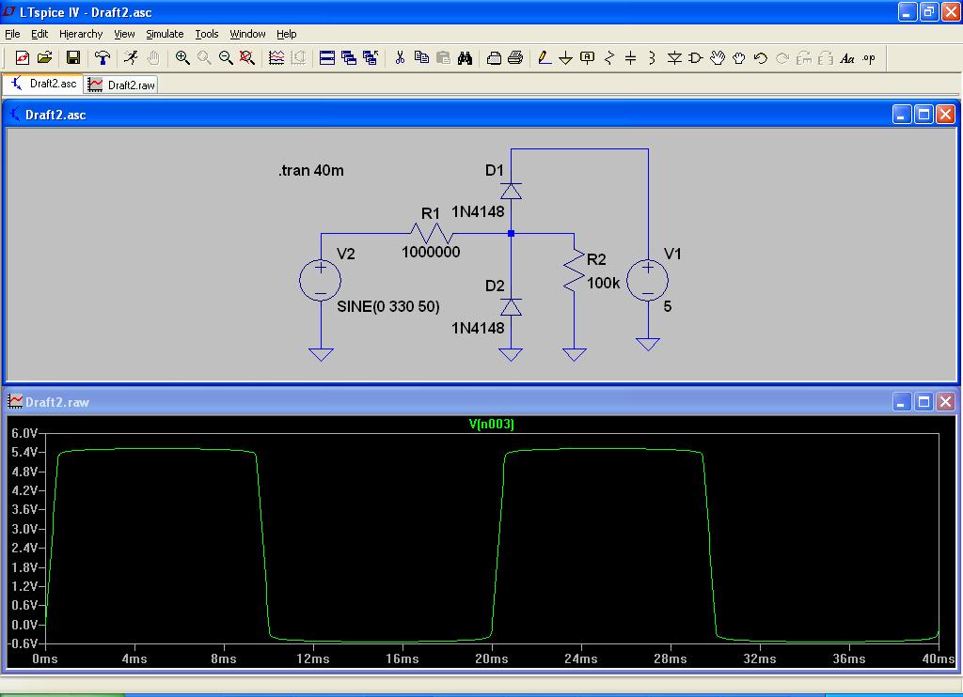Viewport: 963px width, 697px height.
Task: Zoom out with the minus magnifier
Action: (x=226, y=57)
